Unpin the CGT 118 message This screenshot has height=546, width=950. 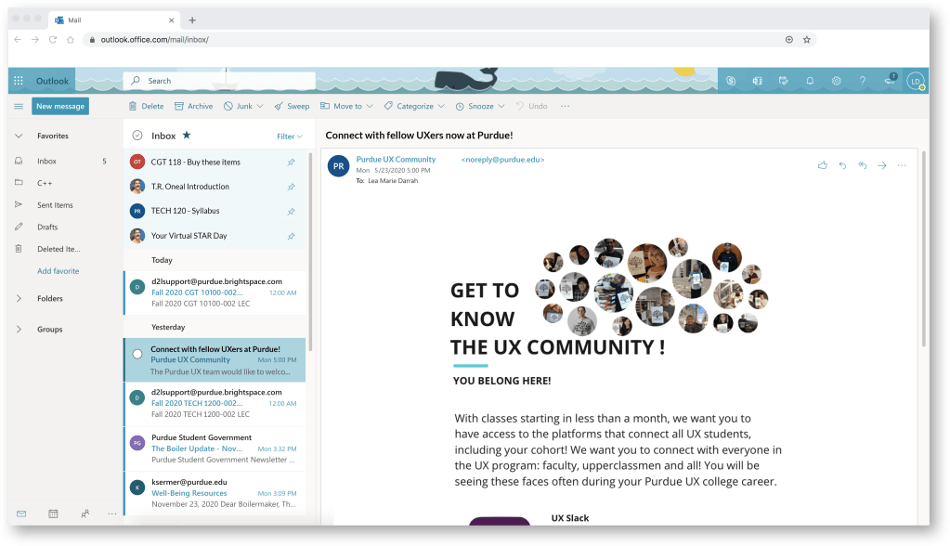[x=291, y=162]
